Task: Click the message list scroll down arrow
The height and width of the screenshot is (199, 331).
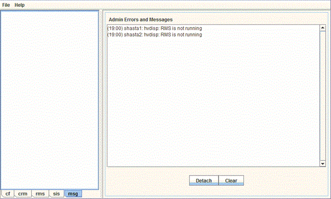Action: point(322,164)
